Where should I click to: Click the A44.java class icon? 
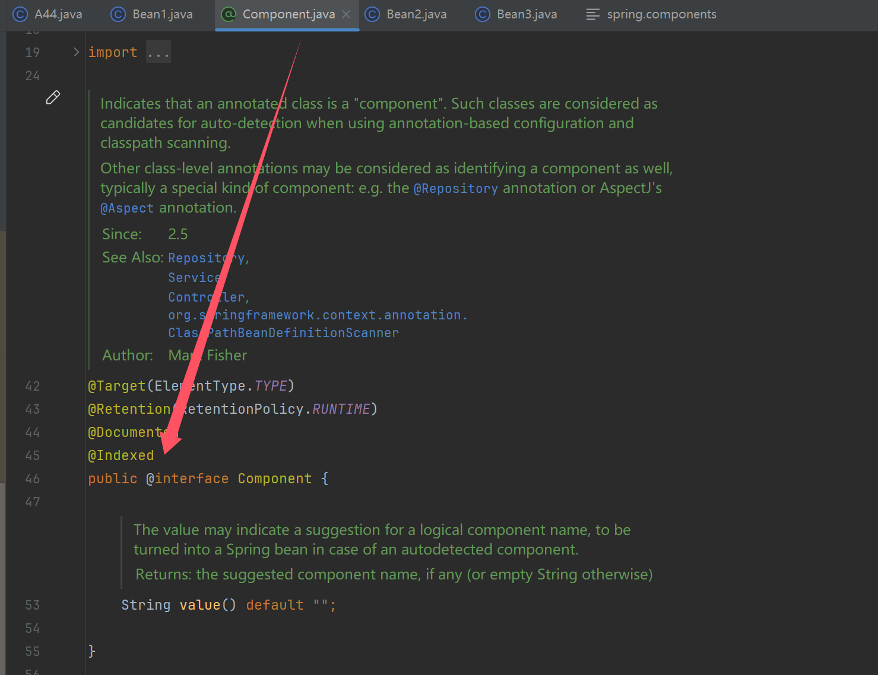[20, 14]
